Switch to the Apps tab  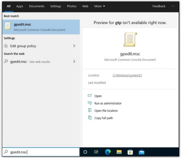click(20, 6)
